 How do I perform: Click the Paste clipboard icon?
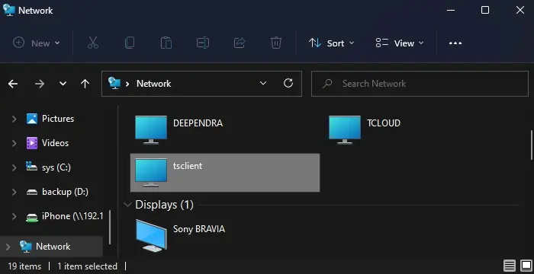166,43
